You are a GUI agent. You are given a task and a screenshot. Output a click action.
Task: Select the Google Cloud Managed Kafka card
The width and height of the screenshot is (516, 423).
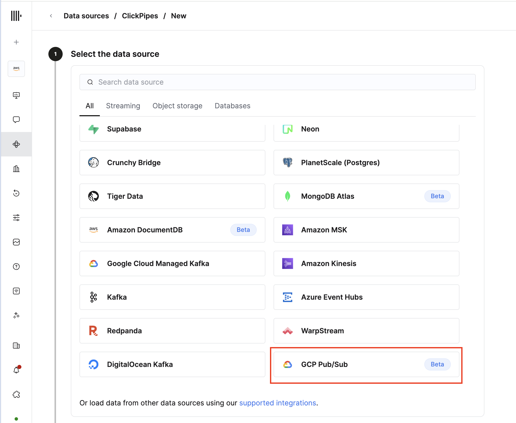pos(172,263)
